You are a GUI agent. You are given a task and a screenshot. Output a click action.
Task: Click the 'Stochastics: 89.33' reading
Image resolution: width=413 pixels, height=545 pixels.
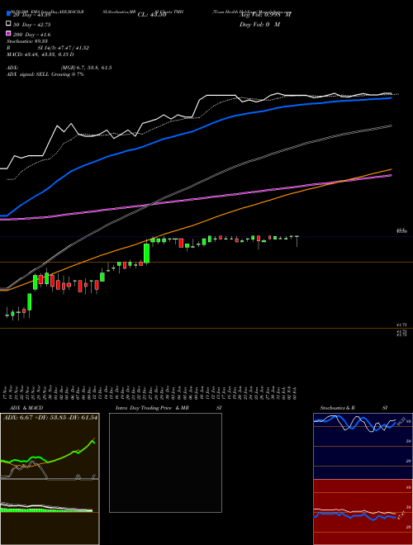(x=26, y=41)
